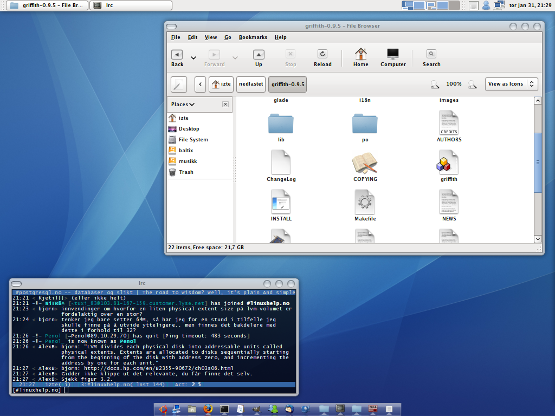
Task: Open the Go menu
Action: point(228,37)
